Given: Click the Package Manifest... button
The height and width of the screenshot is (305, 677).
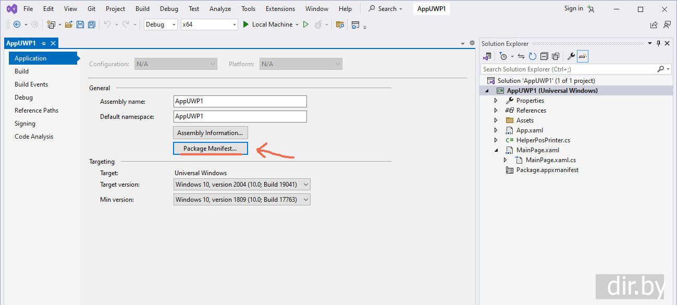Looking at the screenshot, I should (210, 149).
